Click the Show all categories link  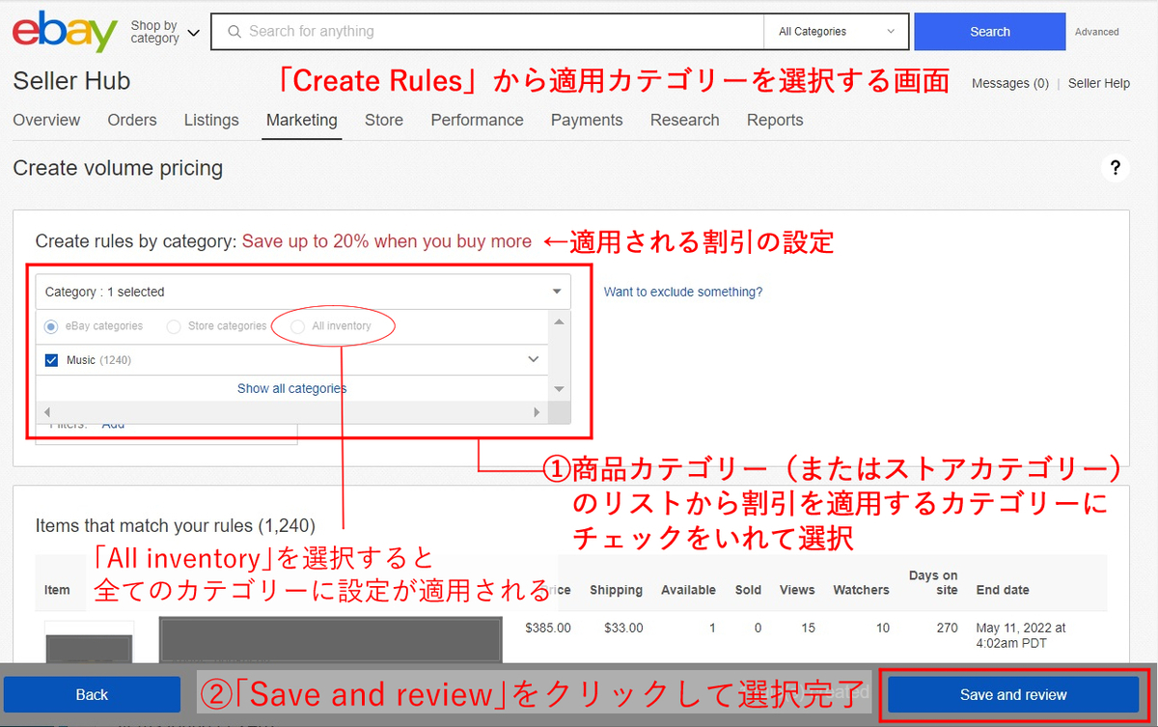(292, 388)
